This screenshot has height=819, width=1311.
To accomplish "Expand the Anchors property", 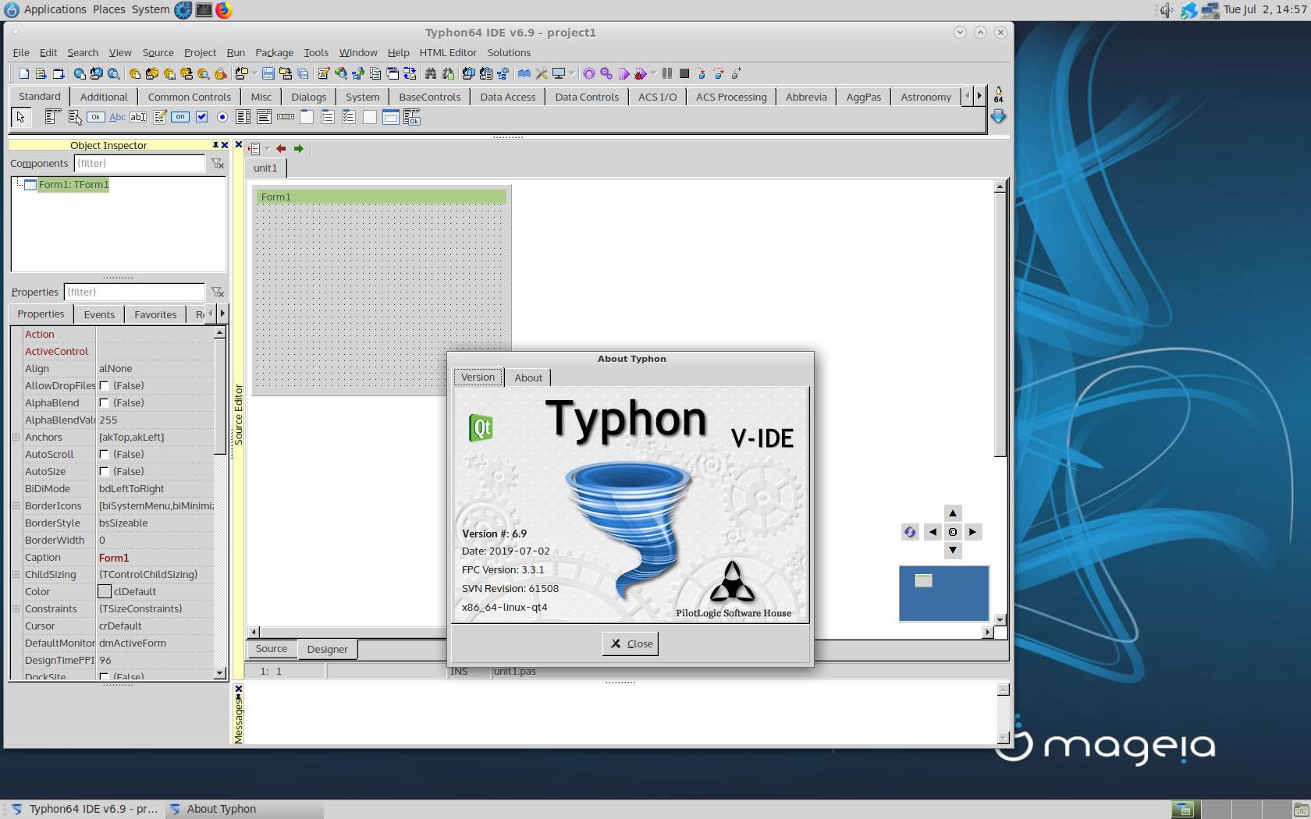I will point(16,437).
